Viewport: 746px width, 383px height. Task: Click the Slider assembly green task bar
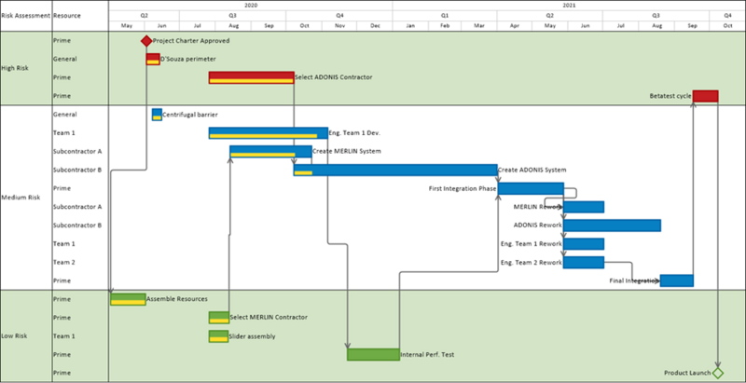[218, 336]
